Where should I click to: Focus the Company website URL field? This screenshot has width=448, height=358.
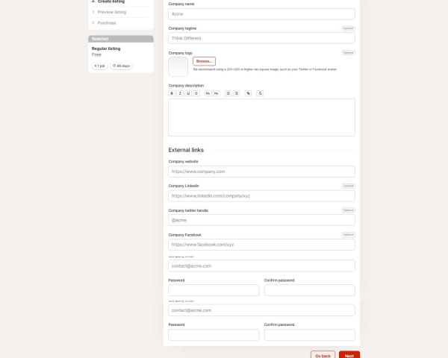tap(261, 172)
